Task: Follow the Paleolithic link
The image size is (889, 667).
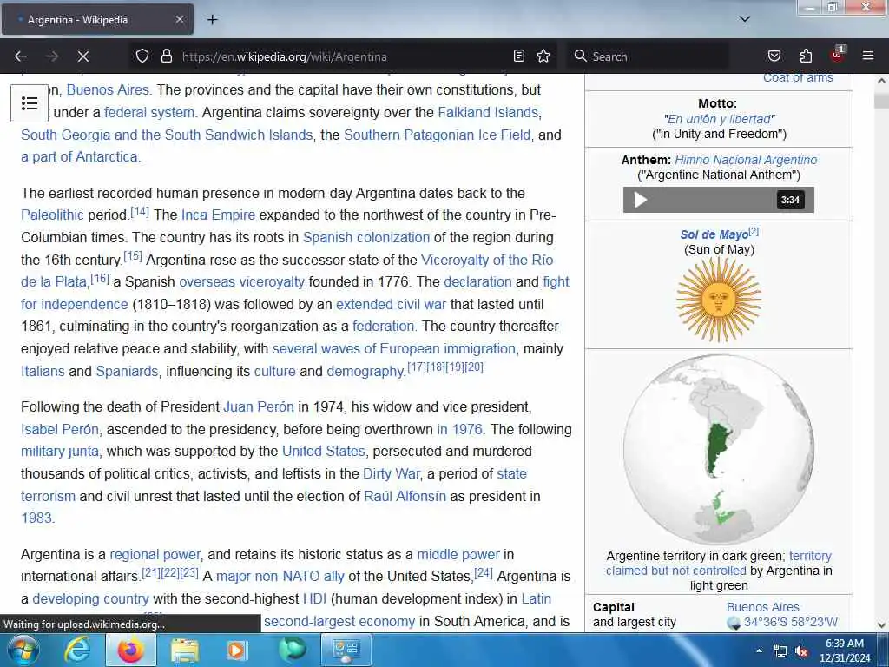Action: pyautogui.click(x=52, y=215)
